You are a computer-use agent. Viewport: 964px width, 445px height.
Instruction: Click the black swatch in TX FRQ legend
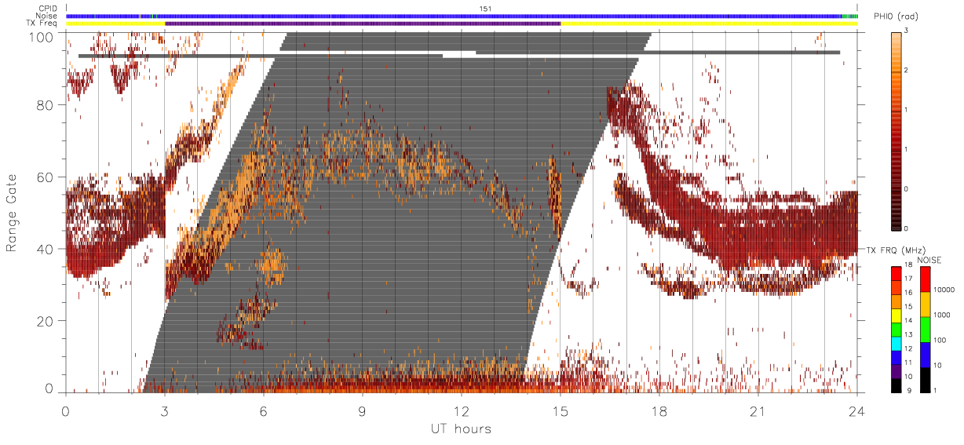click(896, 385)
